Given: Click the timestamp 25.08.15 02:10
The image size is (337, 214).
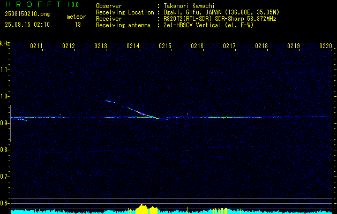Looking at the screenshot, I should 27,25.
